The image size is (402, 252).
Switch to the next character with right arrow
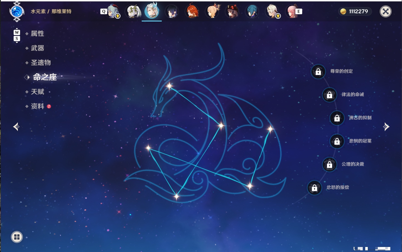[386, 127]
